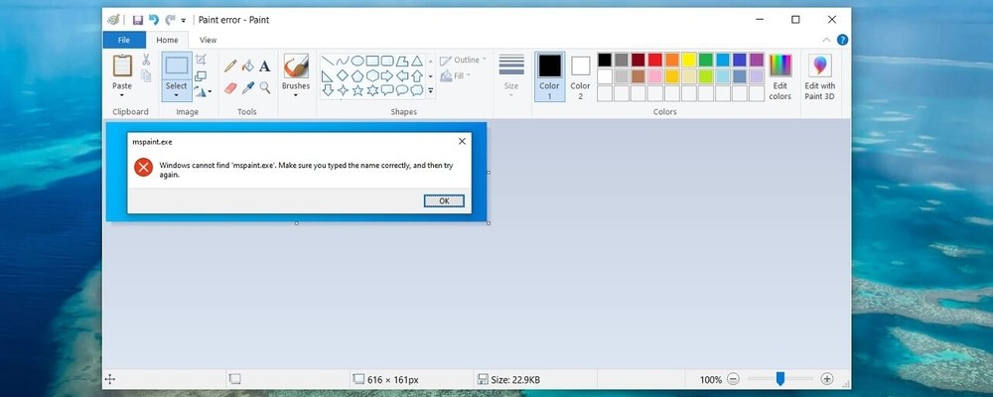Click the Crop icon in Image group

201,60
